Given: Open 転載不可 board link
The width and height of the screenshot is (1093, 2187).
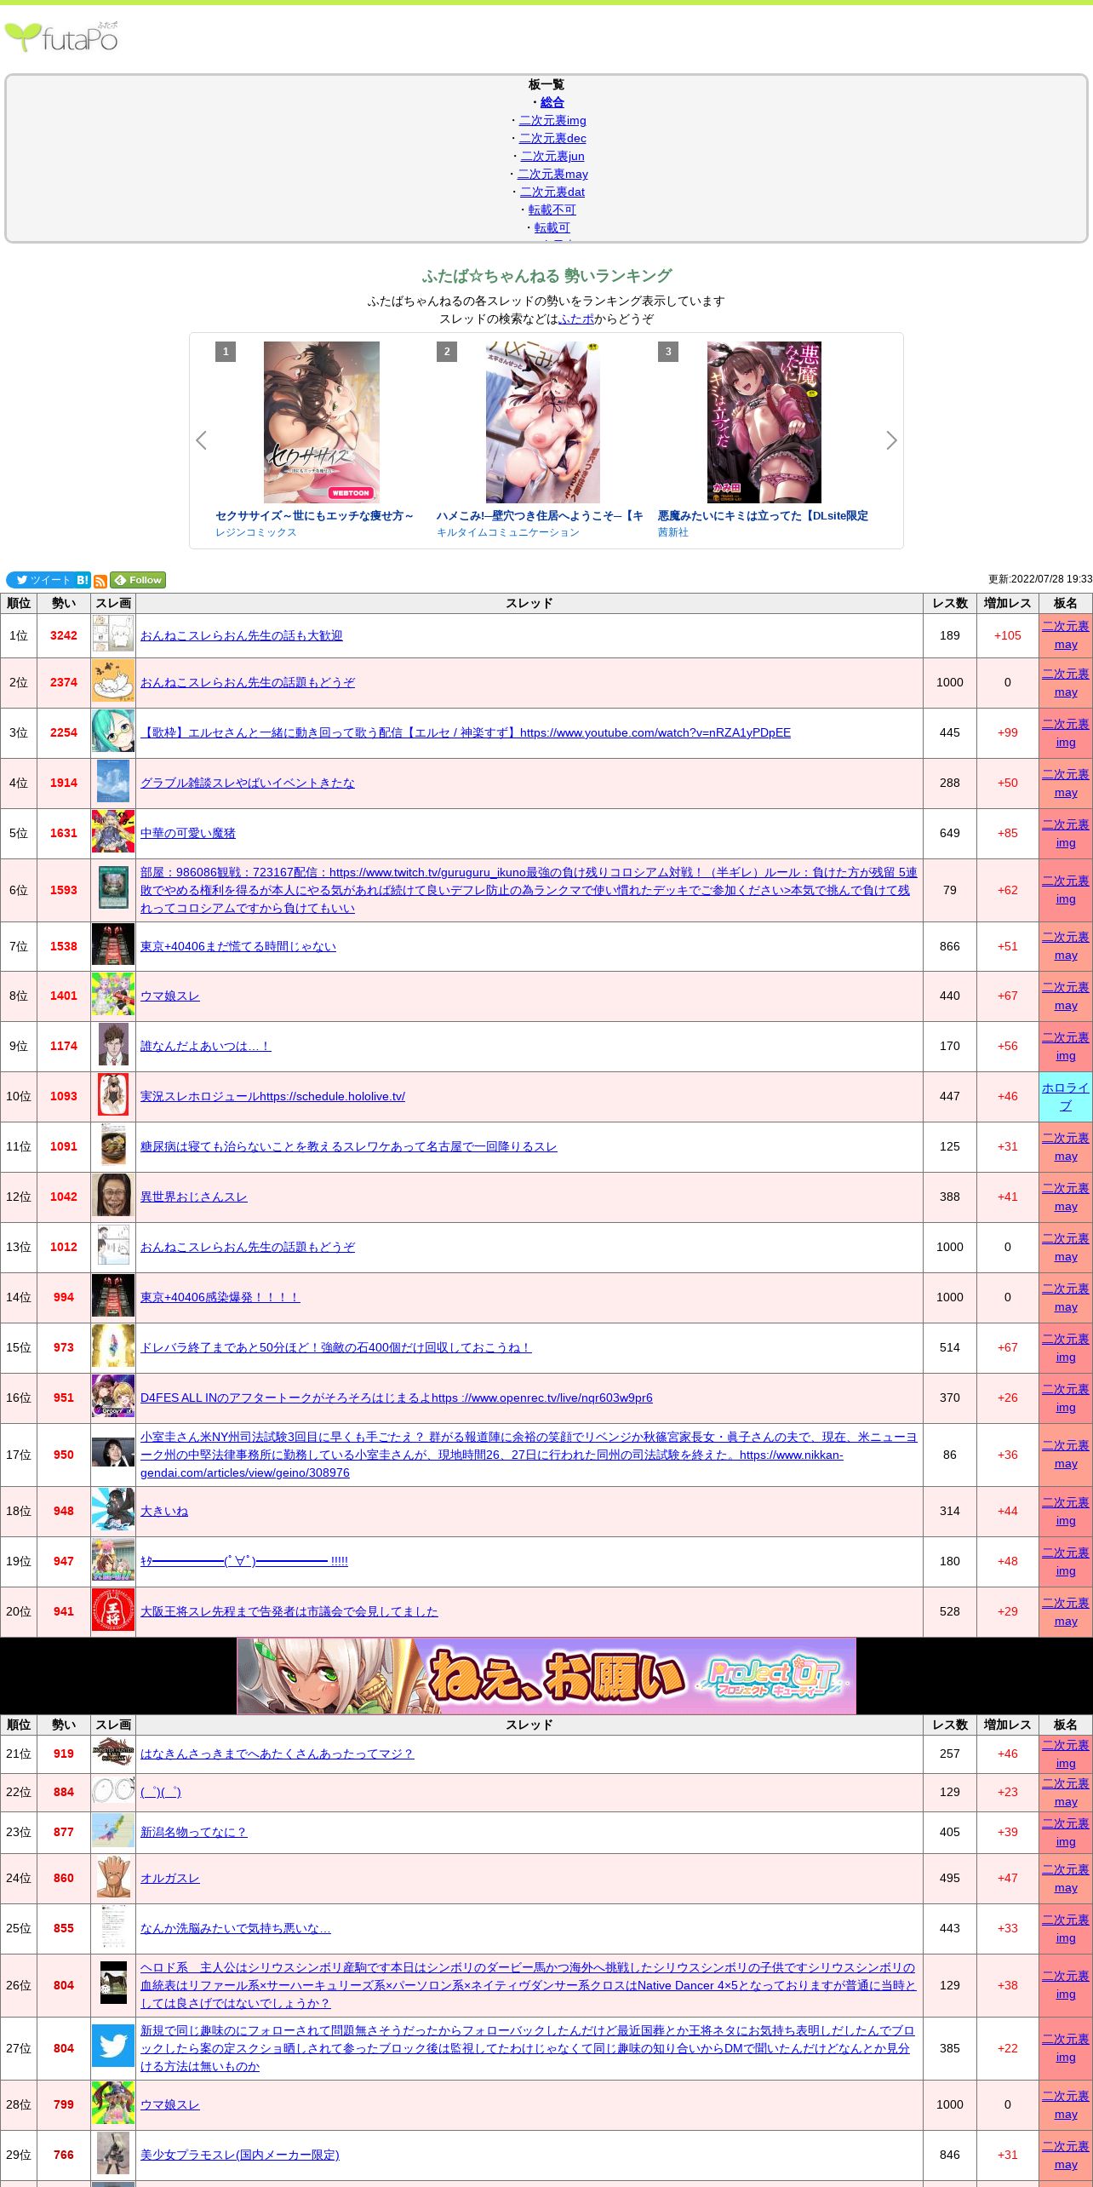Looking at the screenshot, I should (552, 210).
